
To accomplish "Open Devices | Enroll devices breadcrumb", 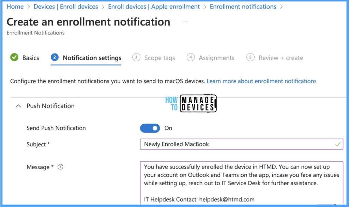I will (66, 7).
